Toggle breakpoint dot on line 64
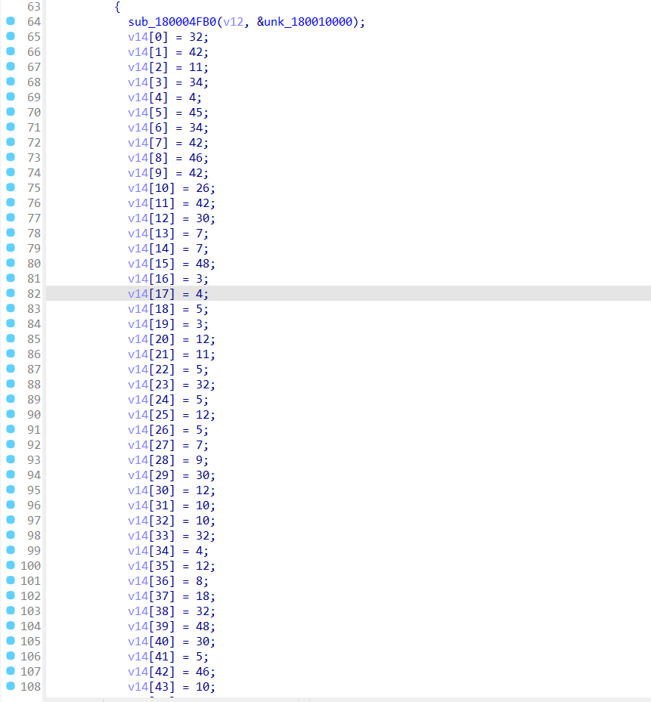The width and height of the screenshot is (651, 702). pos(11,21)
